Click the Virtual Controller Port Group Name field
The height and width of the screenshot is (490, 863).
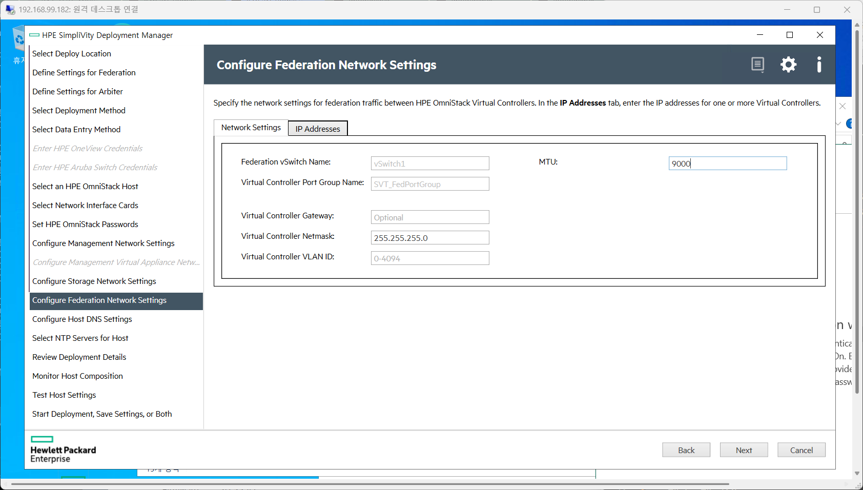(430, 184)
